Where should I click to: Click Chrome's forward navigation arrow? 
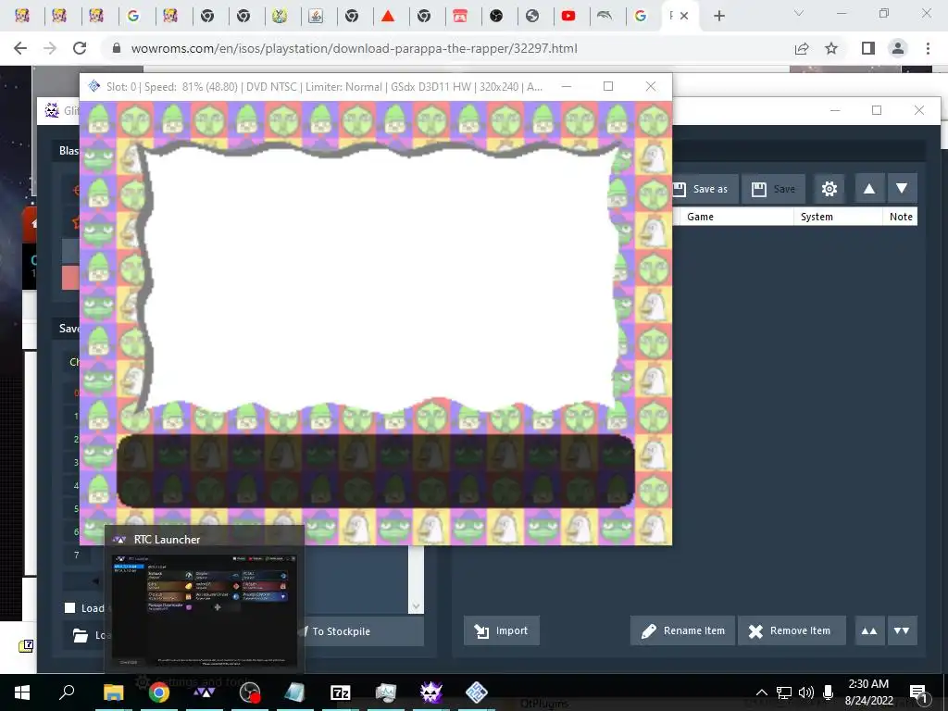[x=50, y=48]
